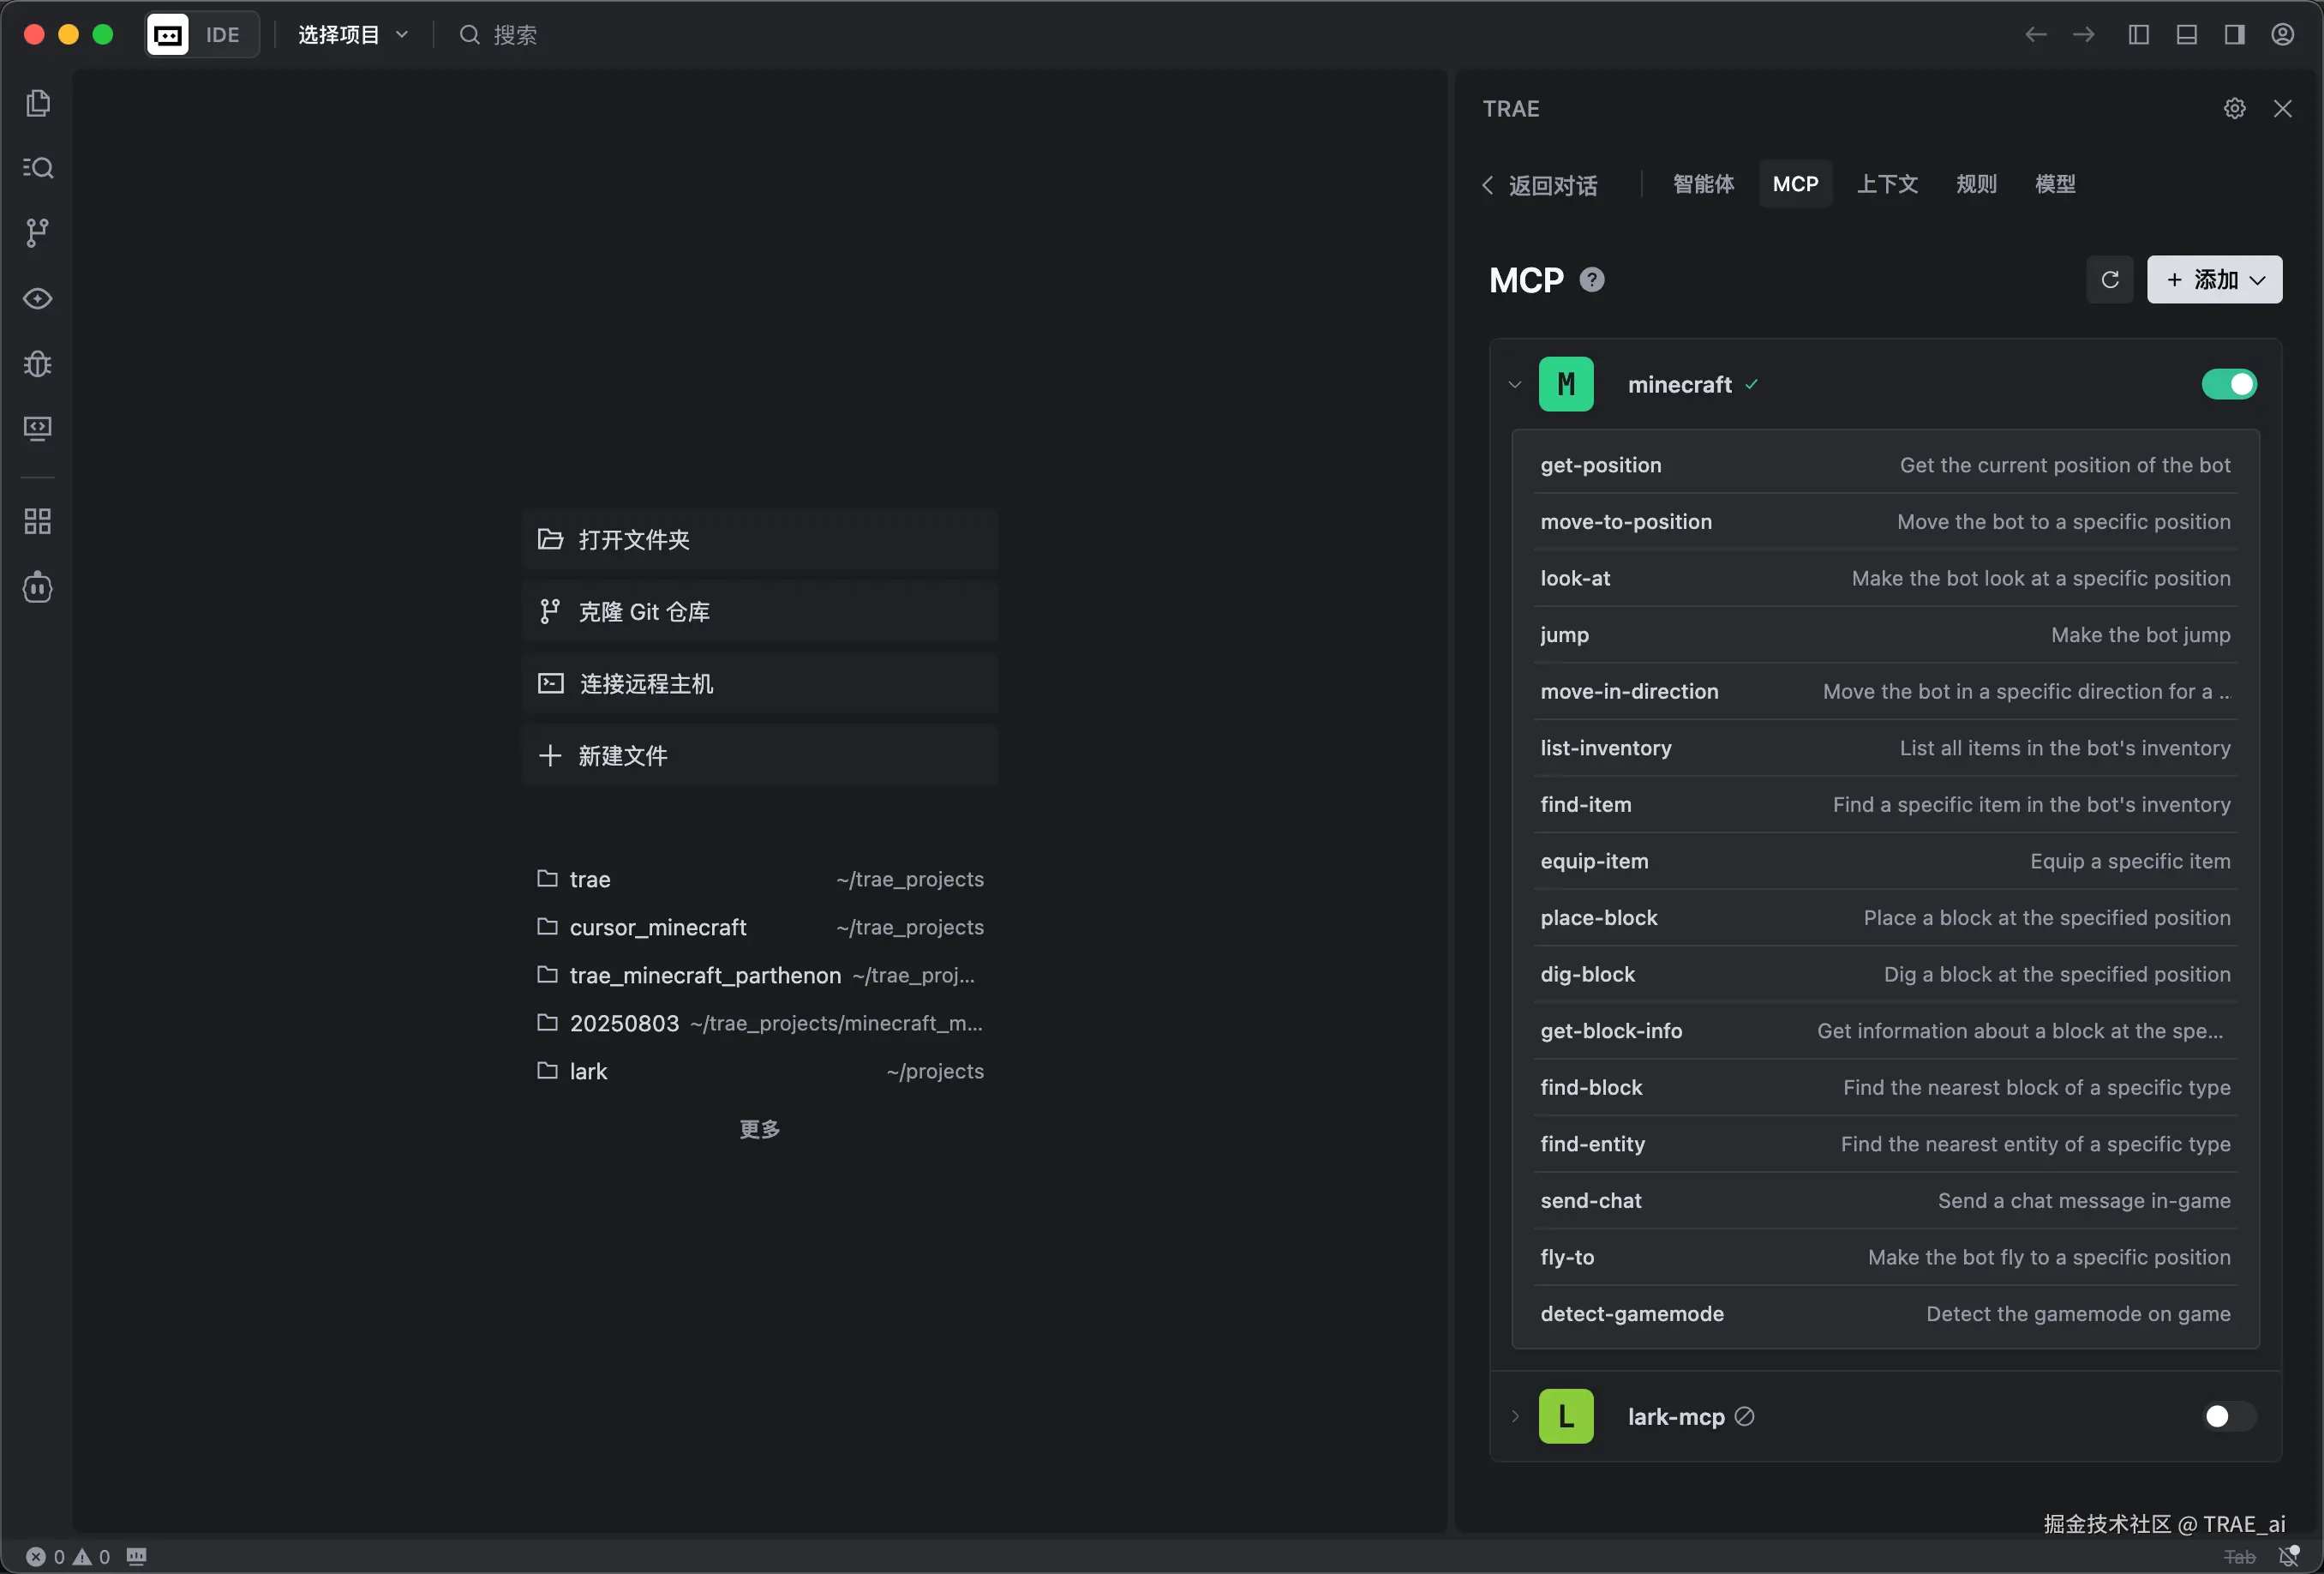The height and width of the screenshot is (1574, 2324).
Task: Open TRAE panel settings gear
Action: 2235,108
